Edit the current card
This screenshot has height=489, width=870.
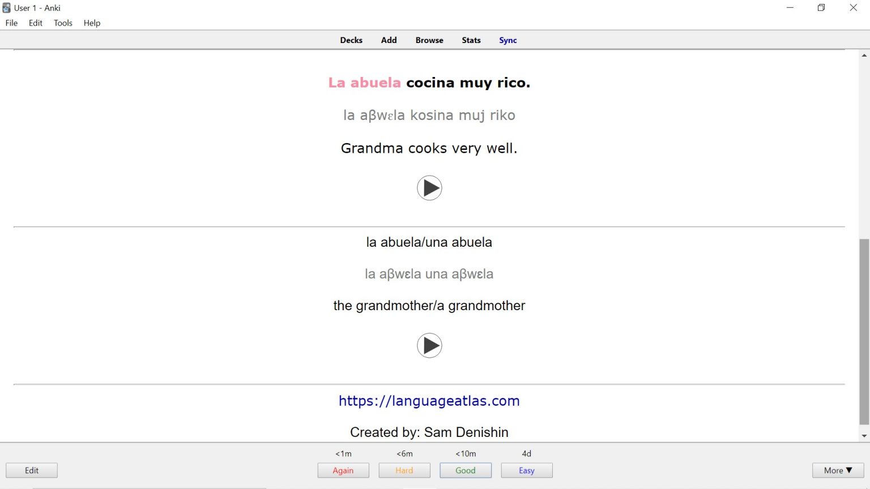click(32, 470)
